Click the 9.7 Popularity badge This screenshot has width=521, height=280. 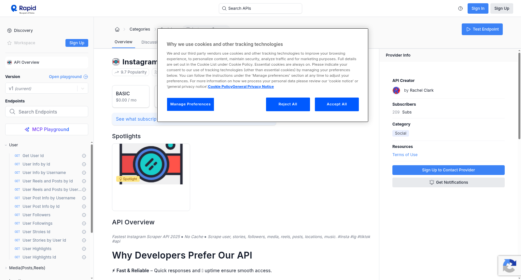coord(131,72)
